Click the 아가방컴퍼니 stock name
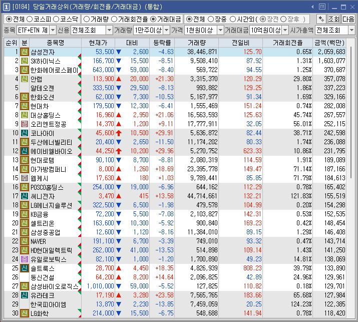Viewport: 358px width, 322px height. pos(49,169)
